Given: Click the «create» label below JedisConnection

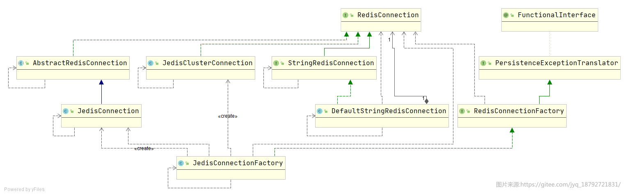Looking at the screenshot, I should point(144,148).
